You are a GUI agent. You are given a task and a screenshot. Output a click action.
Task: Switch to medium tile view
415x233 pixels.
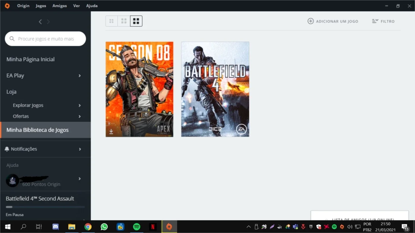pyautogui.click(x=124, y=21)
